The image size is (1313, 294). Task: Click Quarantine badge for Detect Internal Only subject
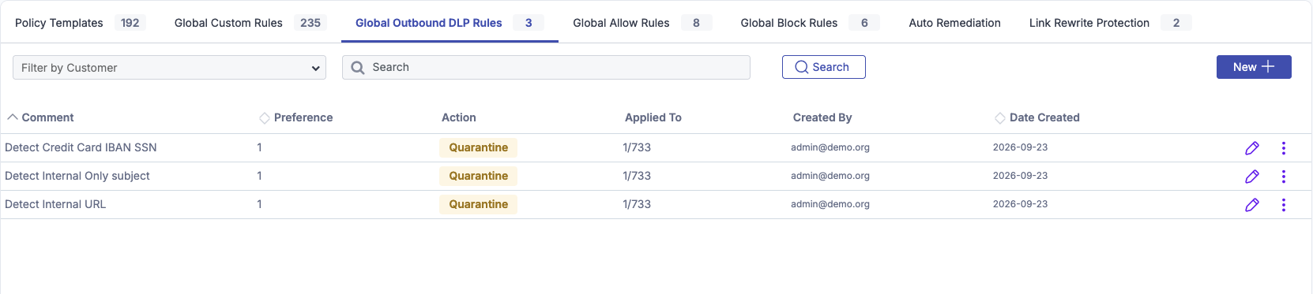click(x=479, y=176)
